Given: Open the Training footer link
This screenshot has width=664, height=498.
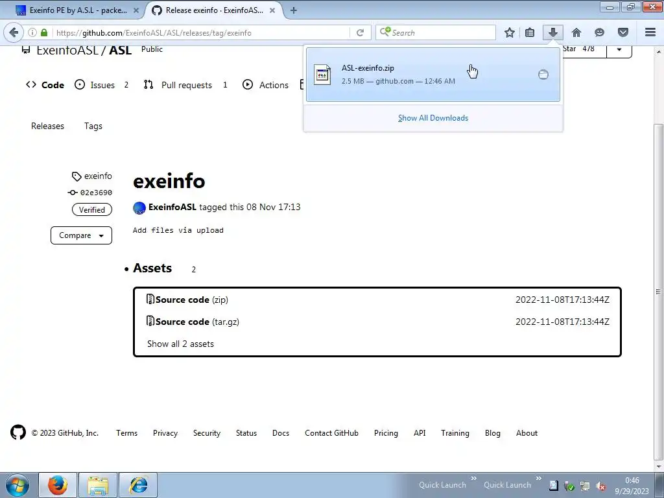Looking at the screenshot, I should point(455,433).
